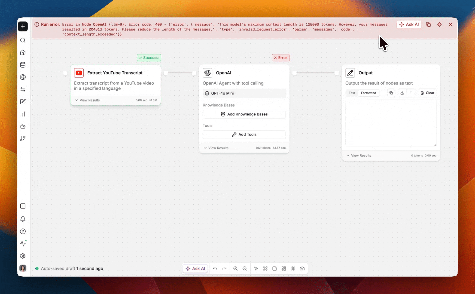Image resolution: width=475 pixels, height=294 pixels.
Task: Open the database icon in the sidebar
Action: pos(23,65)
